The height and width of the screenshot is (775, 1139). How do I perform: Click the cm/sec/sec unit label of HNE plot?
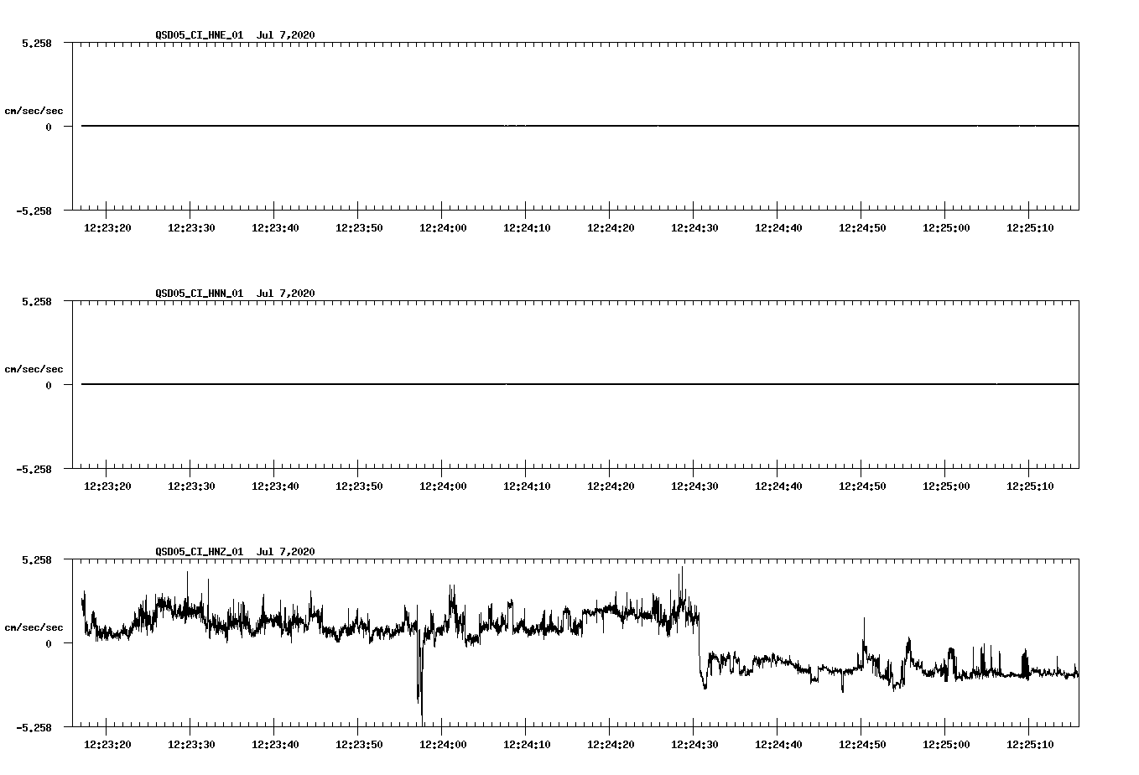point(34,111)
